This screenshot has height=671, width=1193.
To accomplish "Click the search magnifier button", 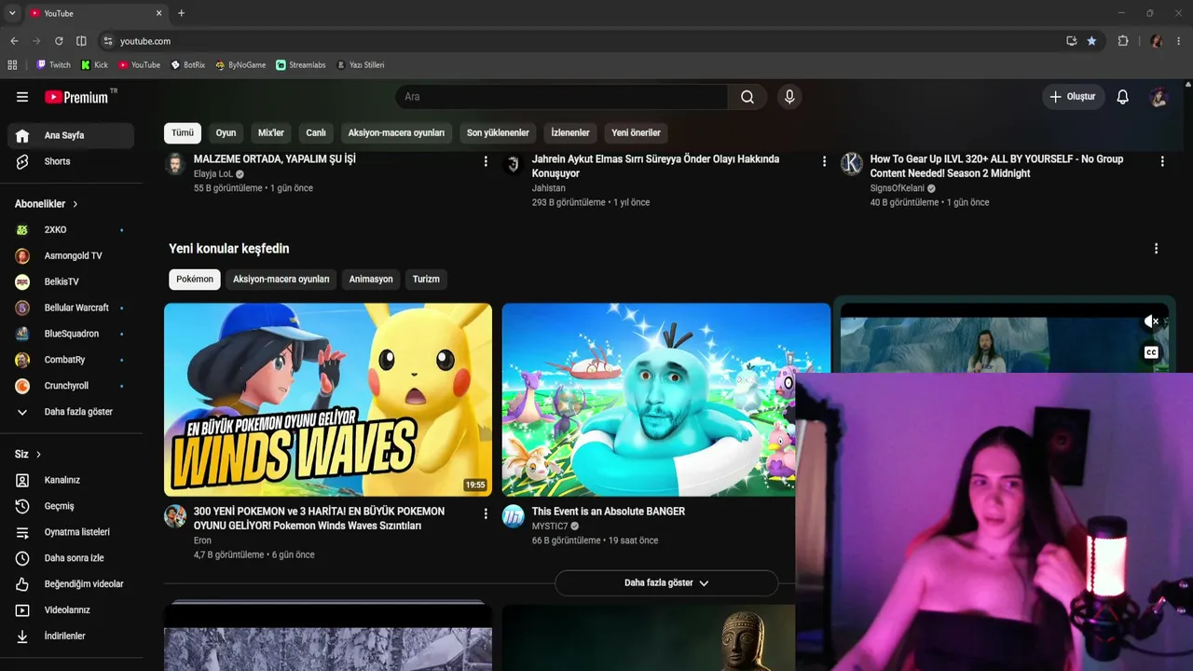I will [747, 97].
